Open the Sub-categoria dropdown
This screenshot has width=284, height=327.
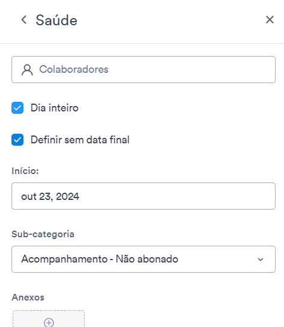143,259
